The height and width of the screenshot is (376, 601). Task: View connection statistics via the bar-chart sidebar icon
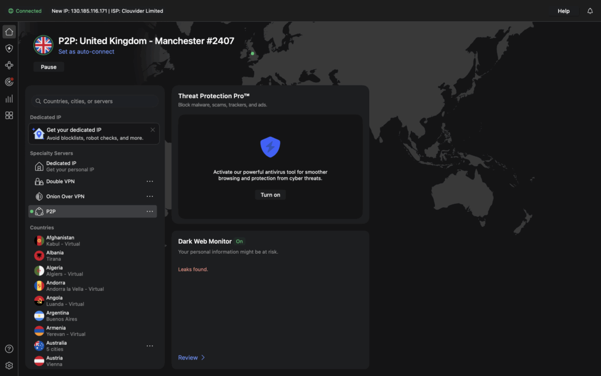pos(9,99)
